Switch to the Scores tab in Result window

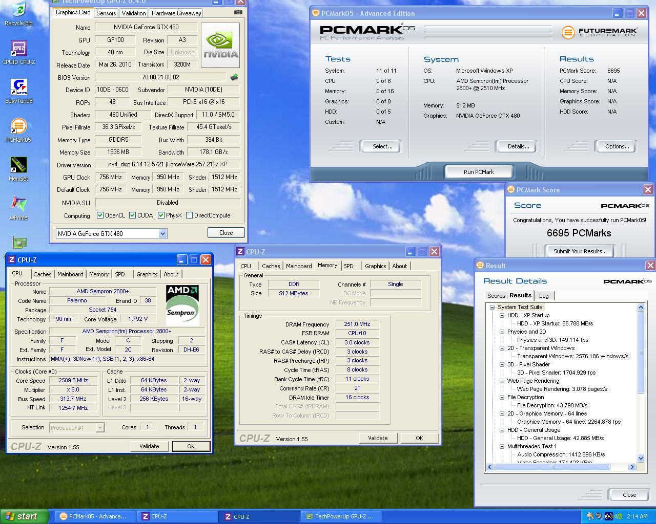[x=496, y=296]
